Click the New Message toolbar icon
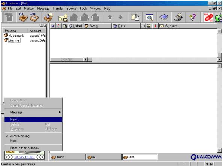 63,17
